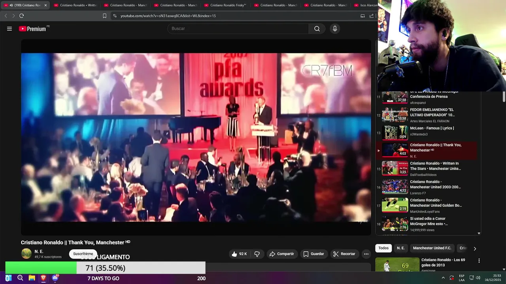Go forward using browser forward arrow

(x=13, y=16)
